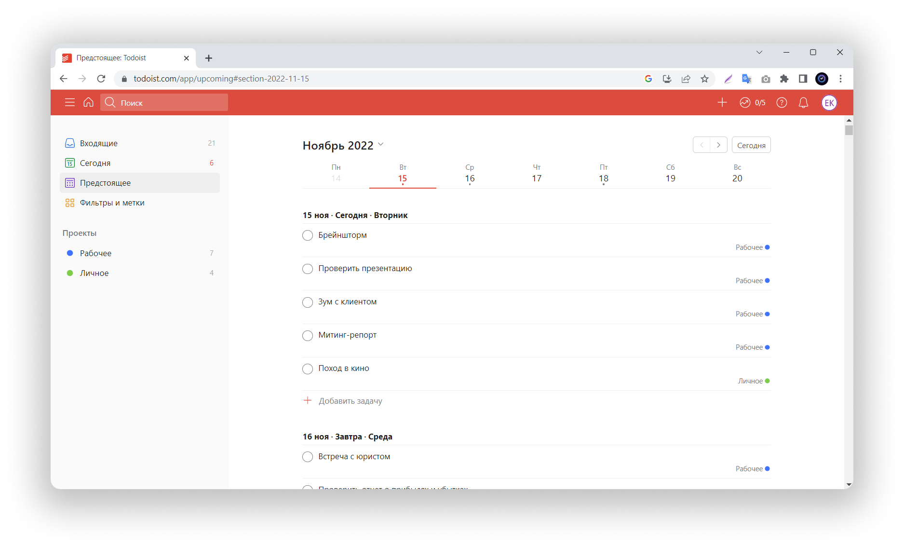Open the feather pen extension
Screen dimensions: 904x547
(x=728, y=79)
